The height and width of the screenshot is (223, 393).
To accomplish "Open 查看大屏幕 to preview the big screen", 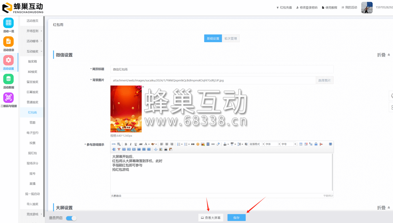I will (x=211, y=217).
